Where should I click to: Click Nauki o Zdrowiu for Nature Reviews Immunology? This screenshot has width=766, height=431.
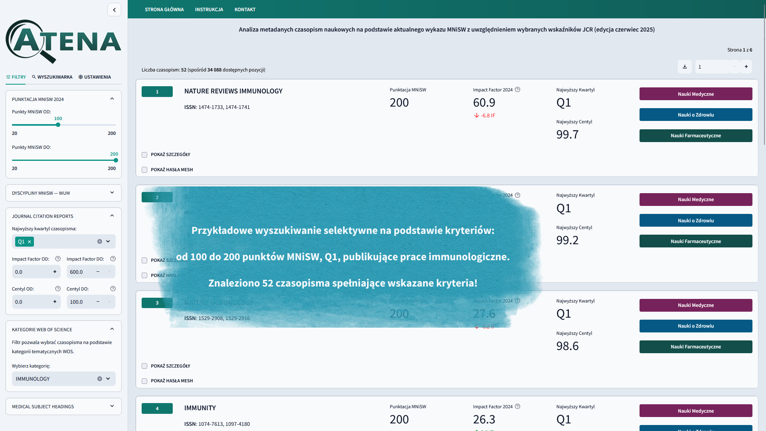pyautogui.click(x=696, y=115)
